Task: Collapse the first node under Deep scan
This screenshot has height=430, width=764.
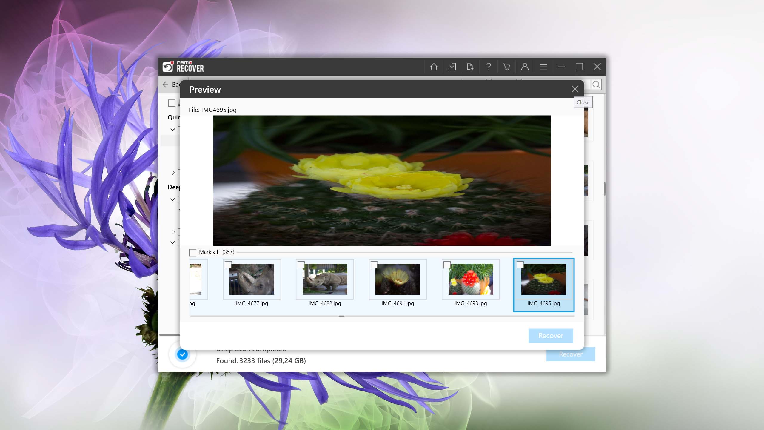Action: (x=172, y=199)
